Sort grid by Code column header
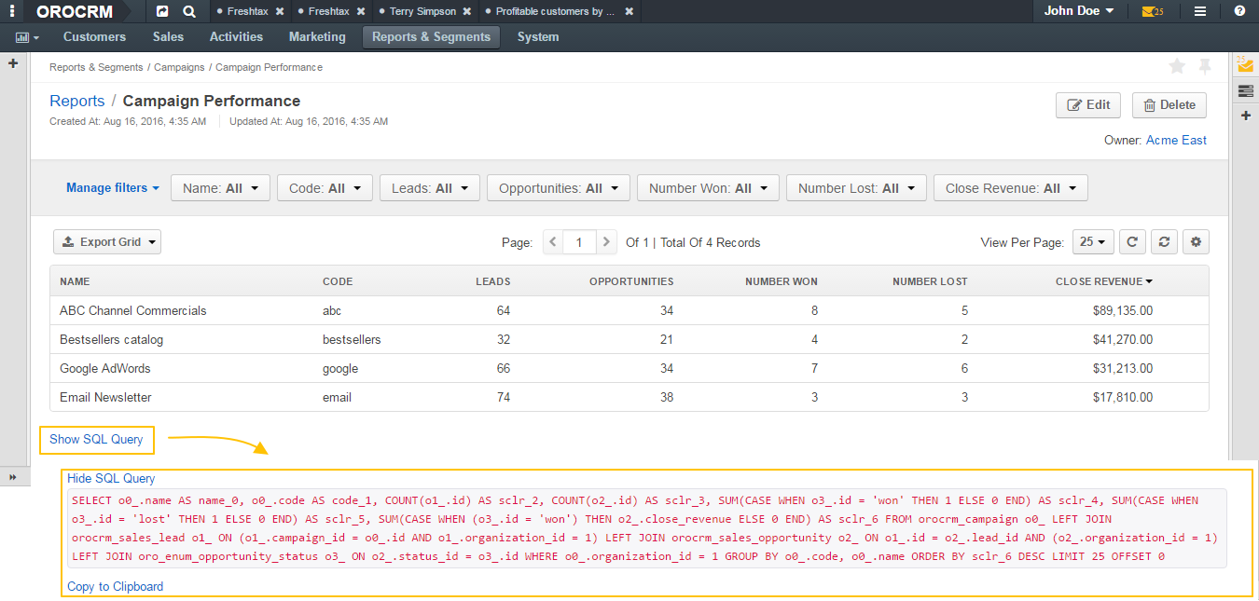 338,281
